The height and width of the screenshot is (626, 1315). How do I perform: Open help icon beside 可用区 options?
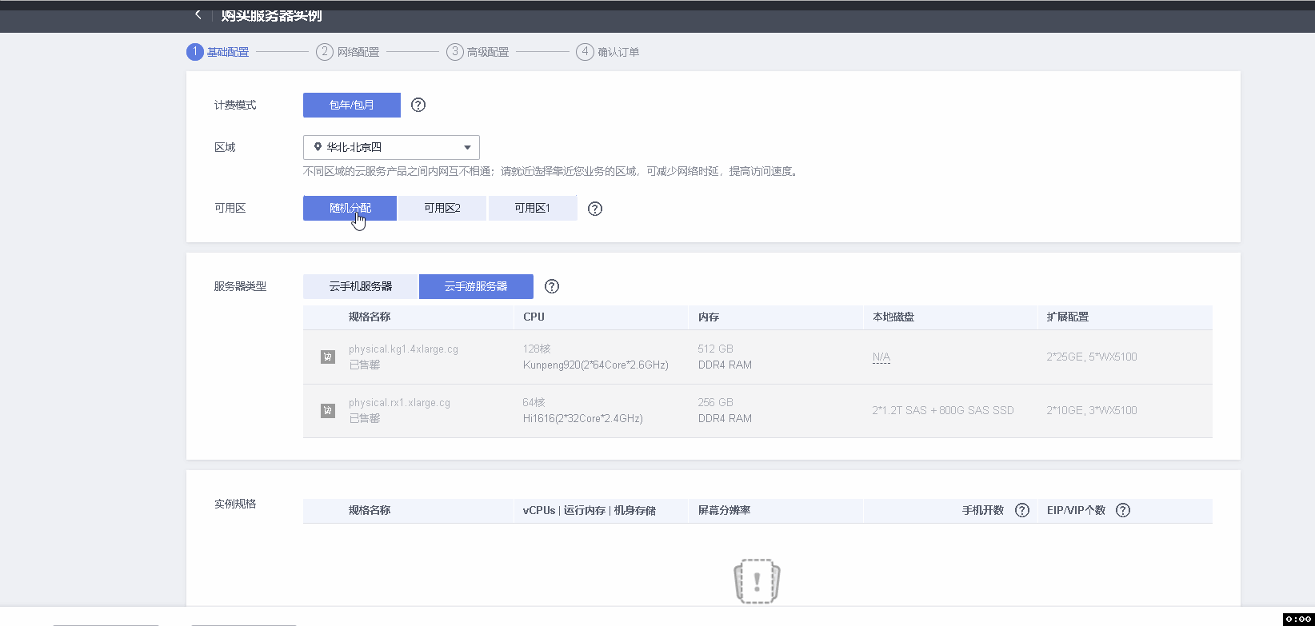[x=595, y=209]
